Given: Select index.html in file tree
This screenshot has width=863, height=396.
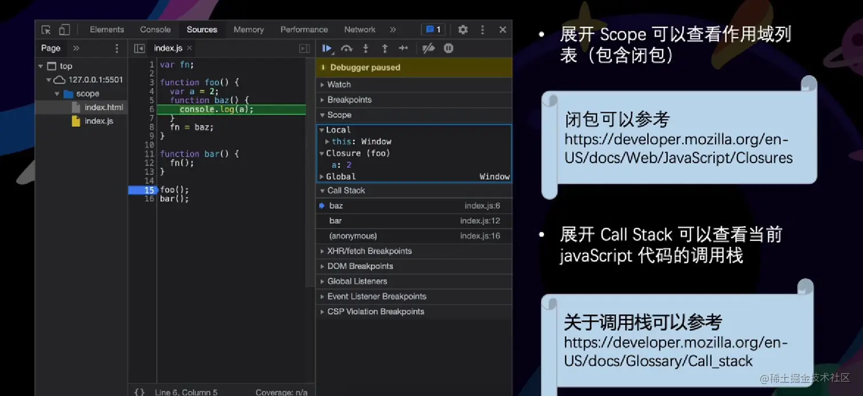Looking at the screenshot, I should pyautogui.click(x=103, y=107).
